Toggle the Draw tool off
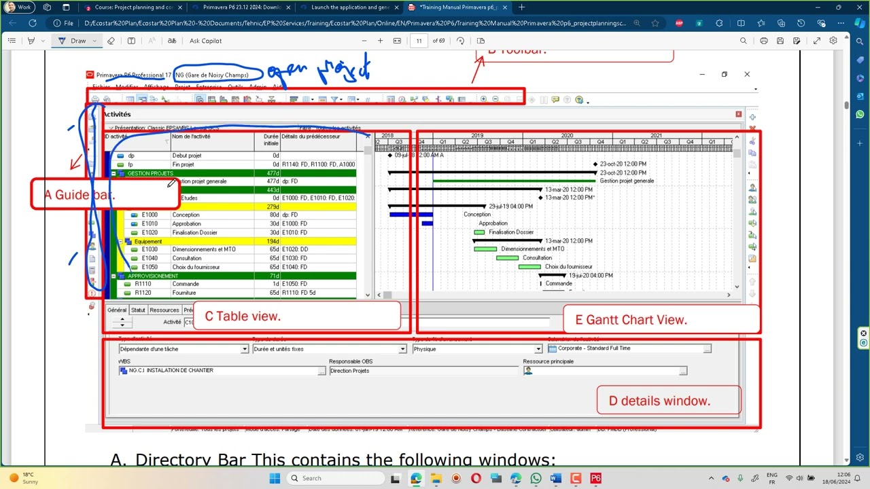 point(73,41)
